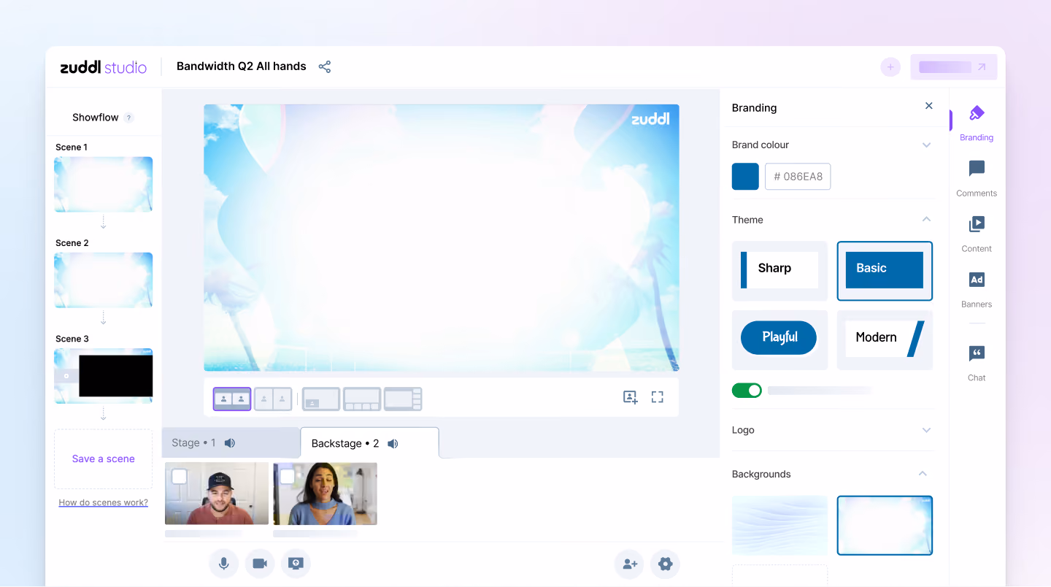
Task: Open the 'How do scenes work?' link
Action: coord(104,502)
